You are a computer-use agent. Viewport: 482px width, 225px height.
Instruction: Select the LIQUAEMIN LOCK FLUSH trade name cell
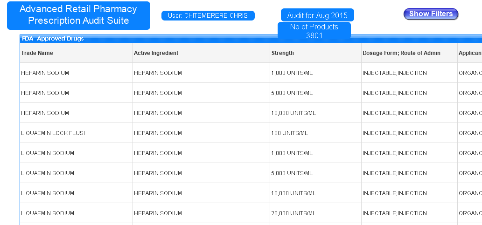click(x=54, y=133)
